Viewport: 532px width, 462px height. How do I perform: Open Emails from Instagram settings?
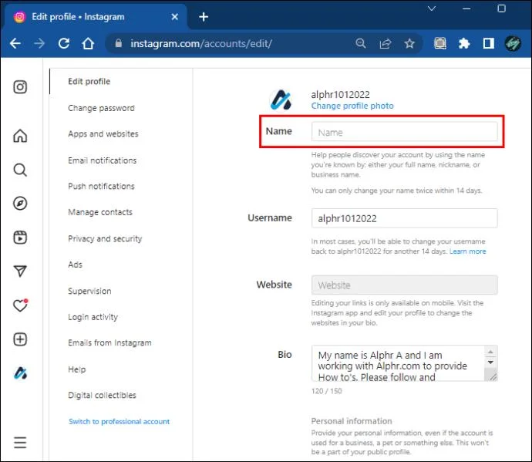(109, 343)
